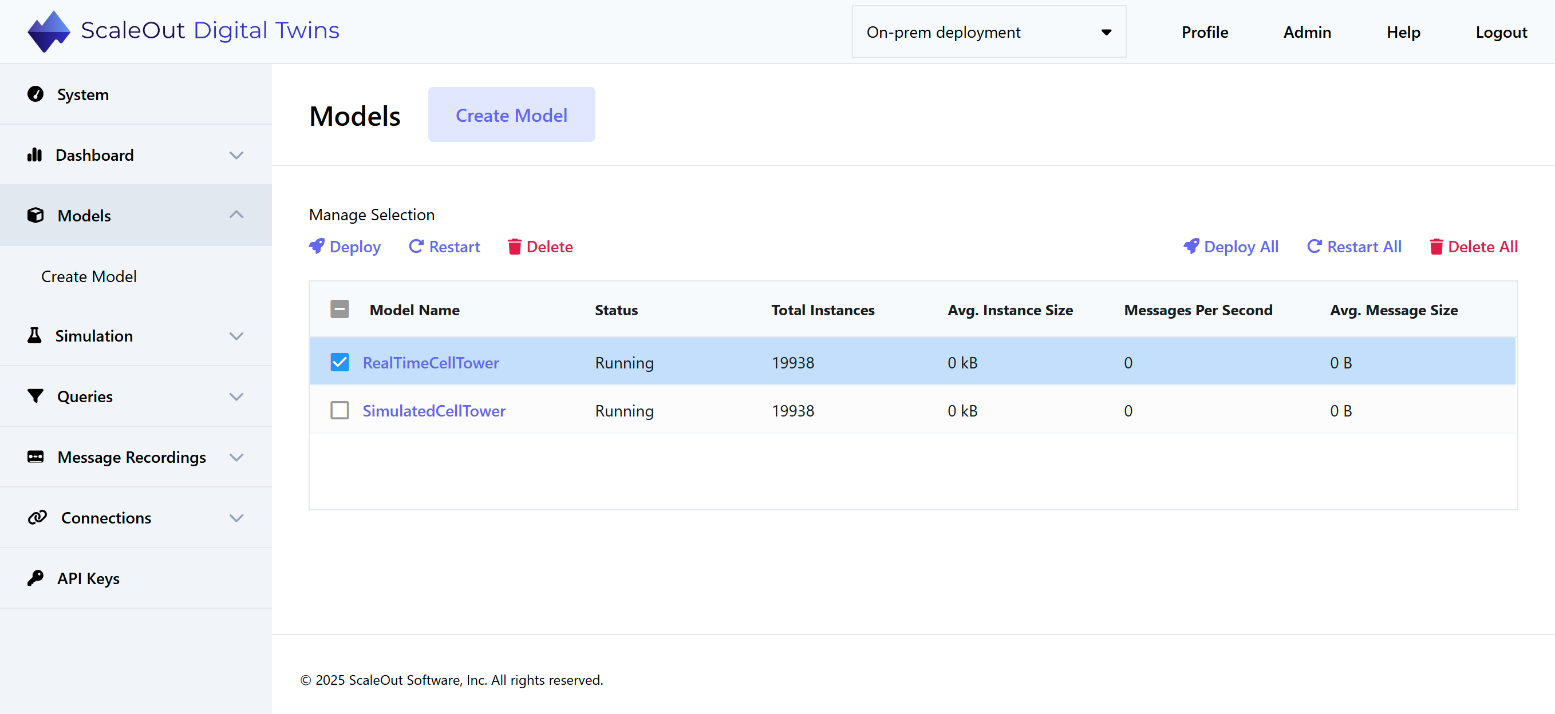Open the On-prem deployment dropdown
Screen dimensions: 1555x714
989,32
